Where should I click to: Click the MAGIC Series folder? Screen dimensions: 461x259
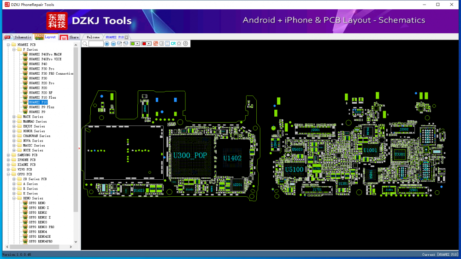coord(34,146)
